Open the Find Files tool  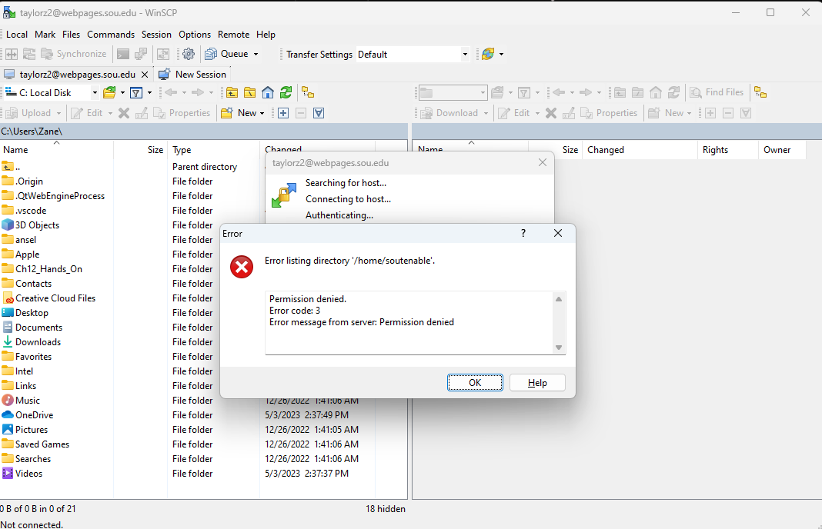717,91
